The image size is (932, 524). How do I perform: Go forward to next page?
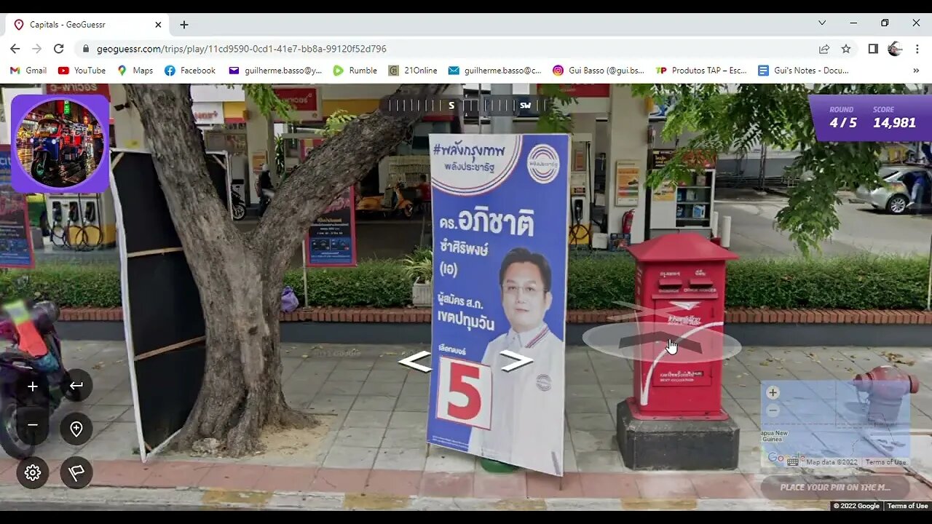click(x=37, y=49)
